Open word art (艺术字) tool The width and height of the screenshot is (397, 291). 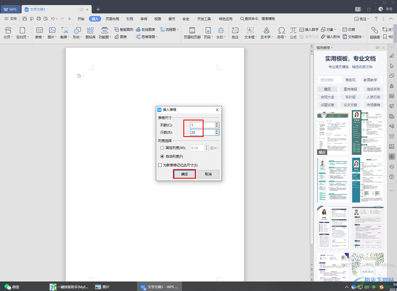coord(267,33)
